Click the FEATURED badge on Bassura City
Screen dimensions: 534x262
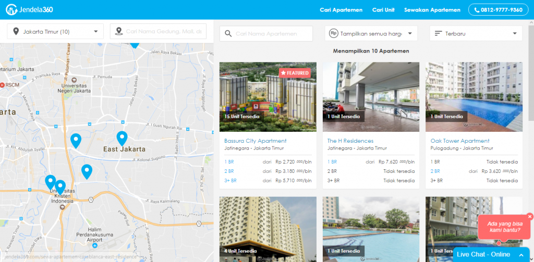[x=295, y=73]
